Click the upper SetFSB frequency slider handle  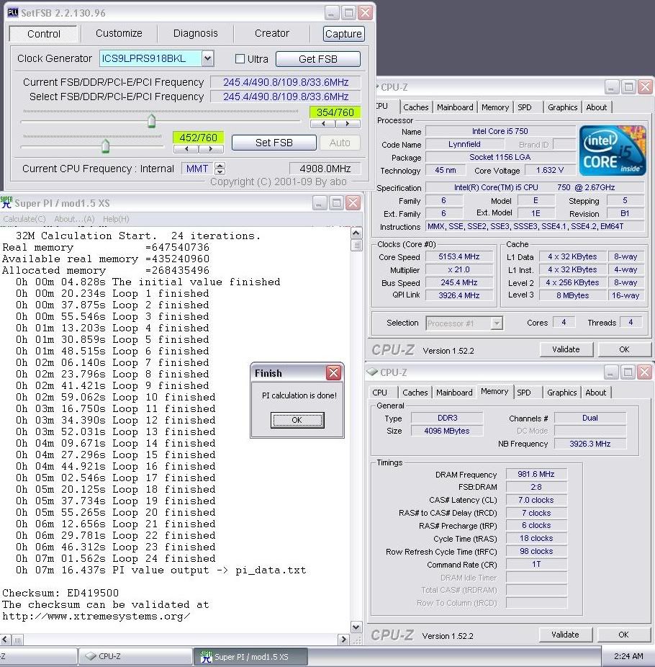click(x=151, y=121)
